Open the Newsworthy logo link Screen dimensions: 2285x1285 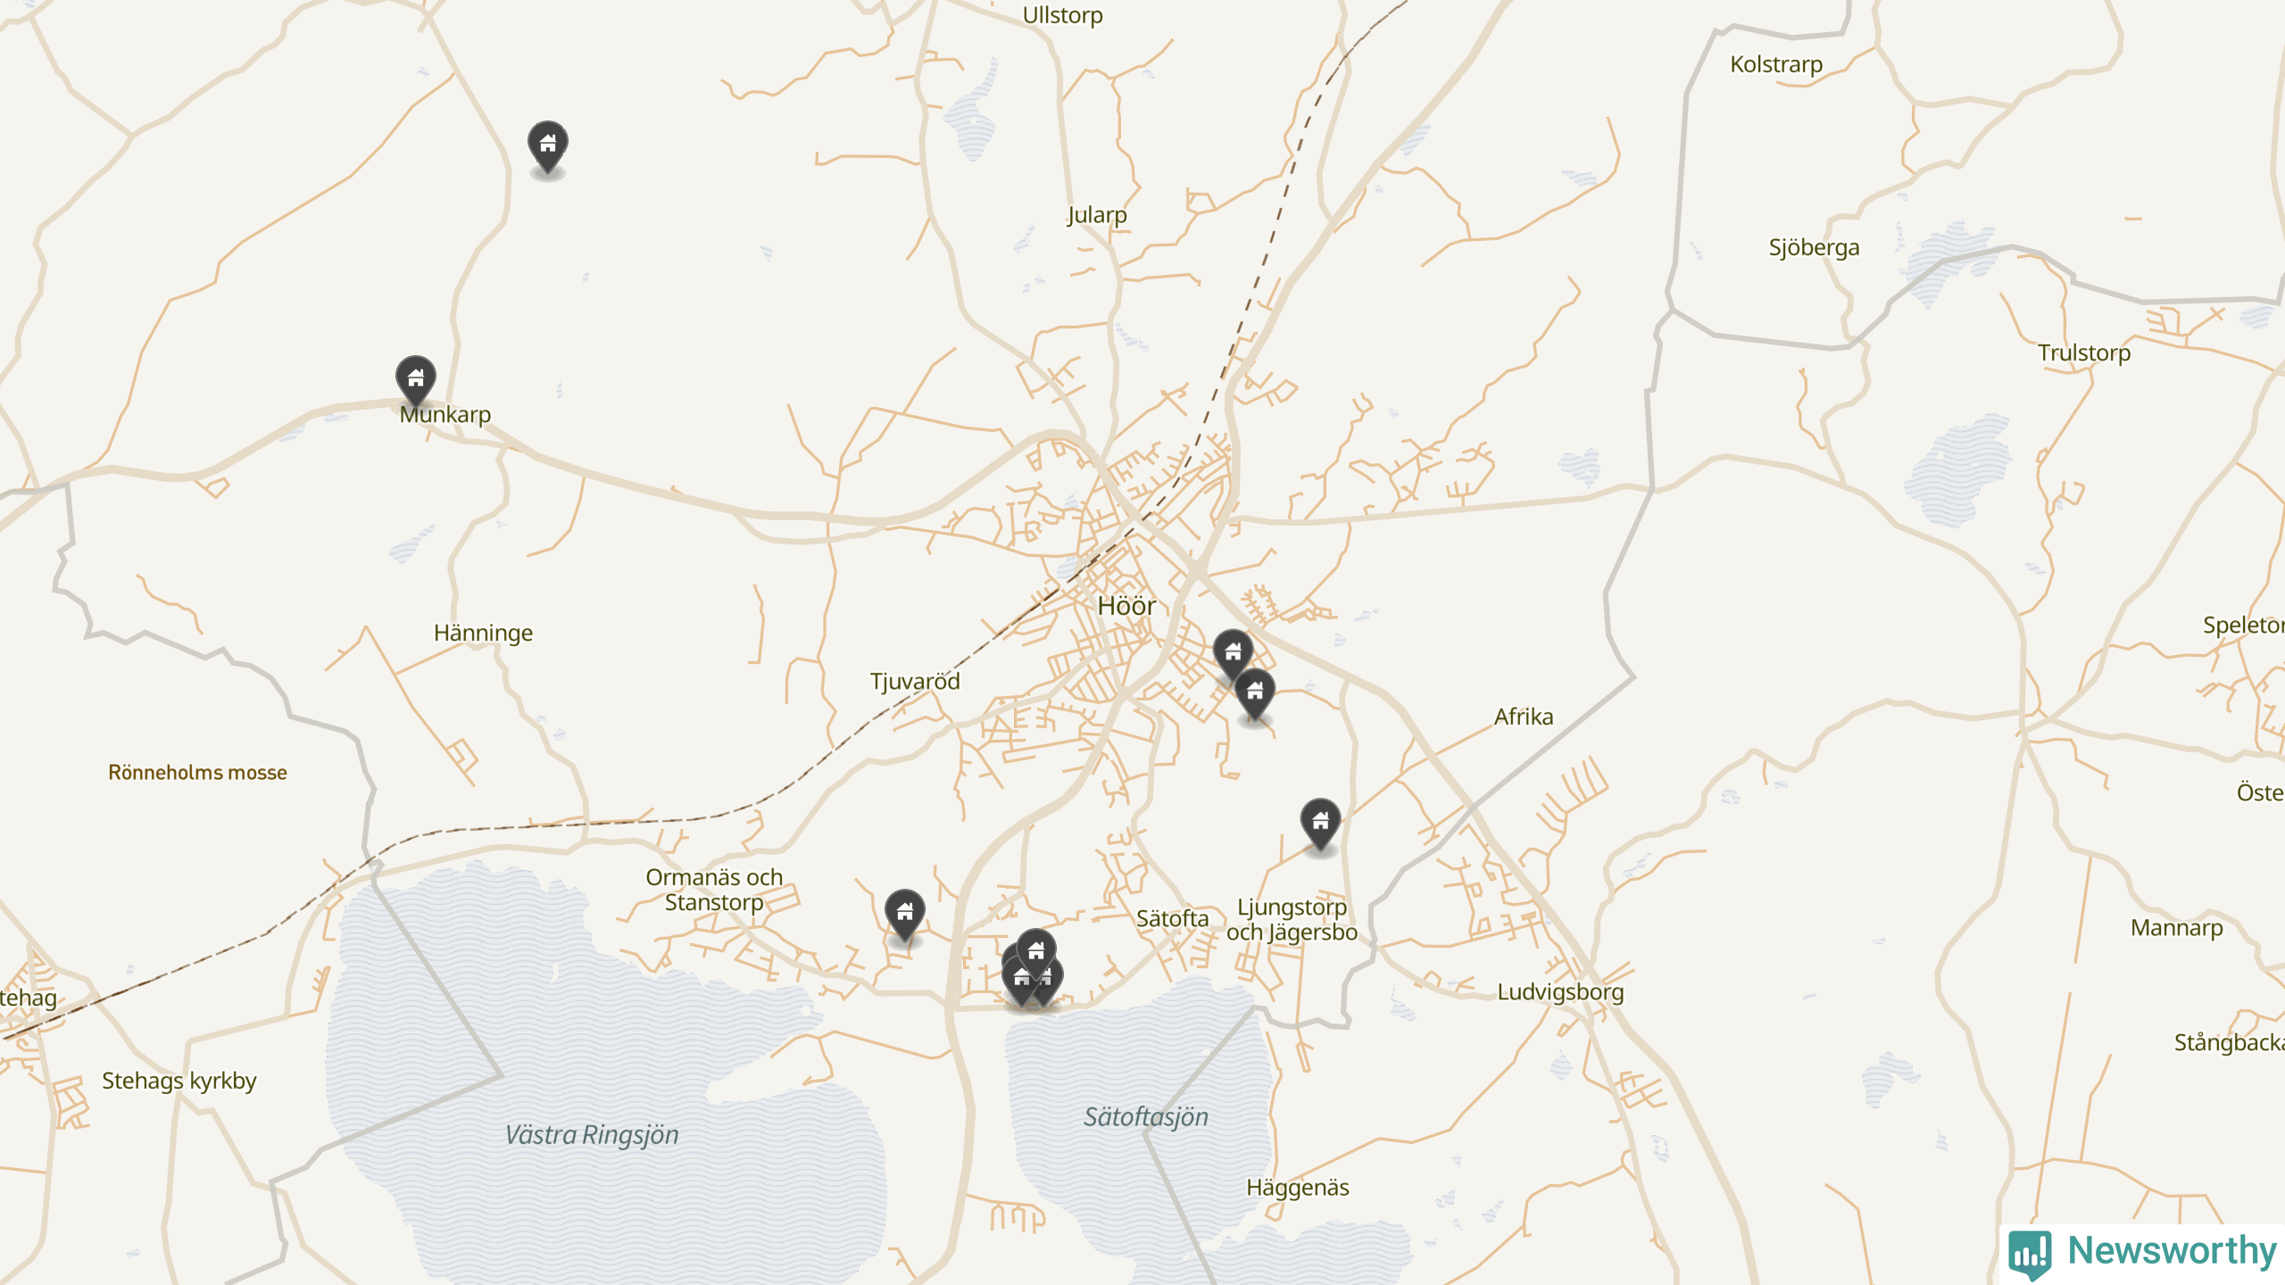[x=2142, y=1252]
